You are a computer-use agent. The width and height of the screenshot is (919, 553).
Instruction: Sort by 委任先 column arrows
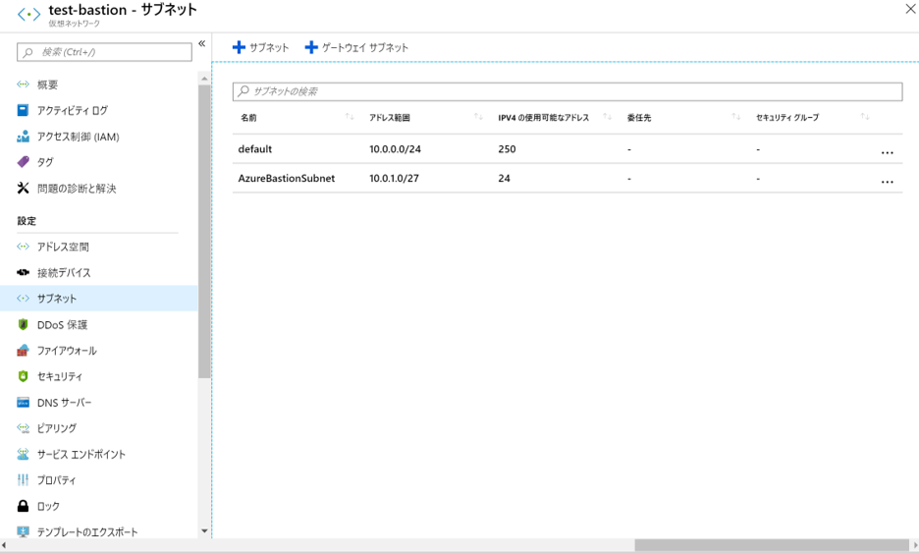coord(736,117)
